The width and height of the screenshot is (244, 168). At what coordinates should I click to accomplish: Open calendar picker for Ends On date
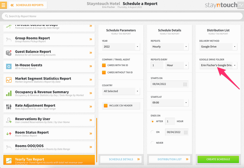pyautogui.click(x=186, y=132)
